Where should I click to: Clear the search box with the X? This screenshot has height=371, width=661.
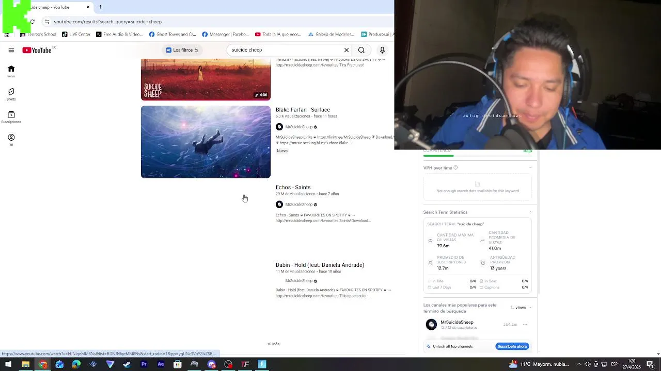tap(347, 50)
